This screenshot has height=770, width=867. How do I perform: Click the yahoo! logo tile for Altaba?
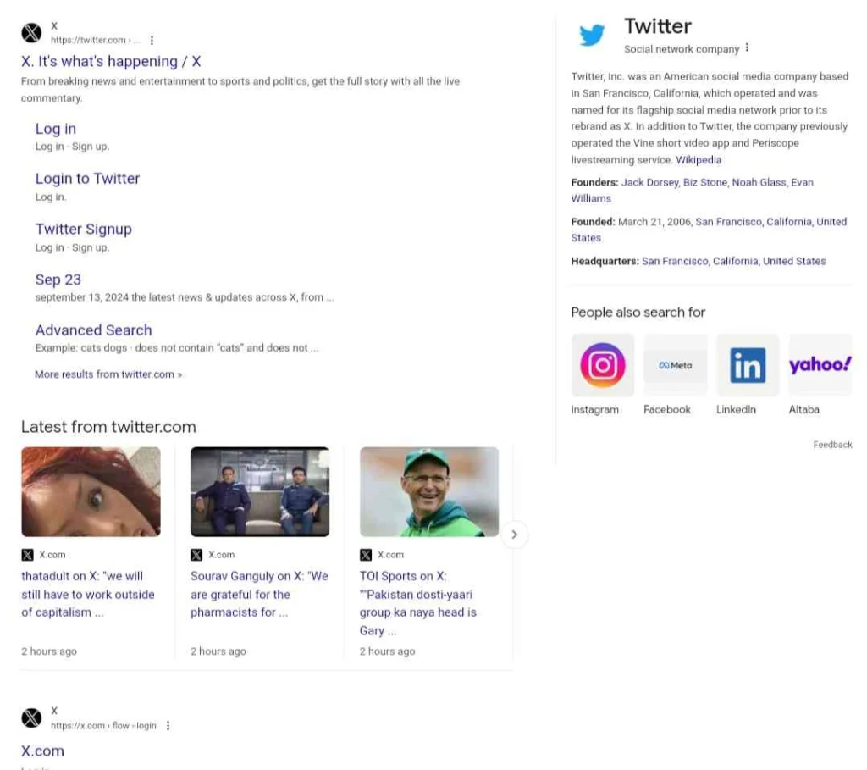click(820, 365)
